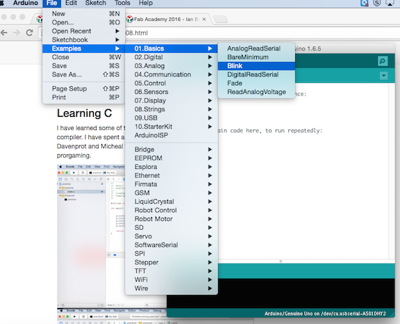
Task: Open the TFT library examples
Action: point(172,271)
